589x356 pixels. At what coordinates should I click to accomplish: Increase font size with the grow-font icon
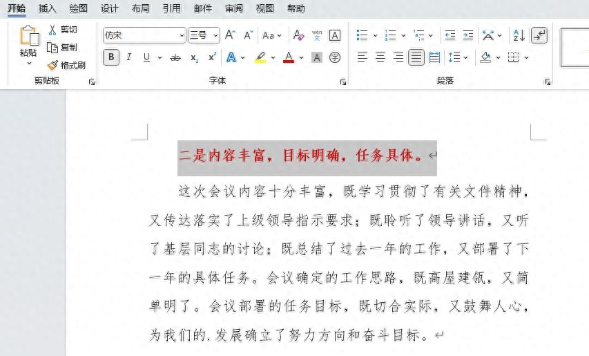pyautogui.click(x=231, y=35)
